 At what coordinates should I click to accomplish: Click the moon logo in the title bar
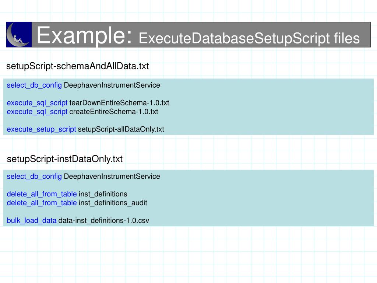click(x=19, y=35)
